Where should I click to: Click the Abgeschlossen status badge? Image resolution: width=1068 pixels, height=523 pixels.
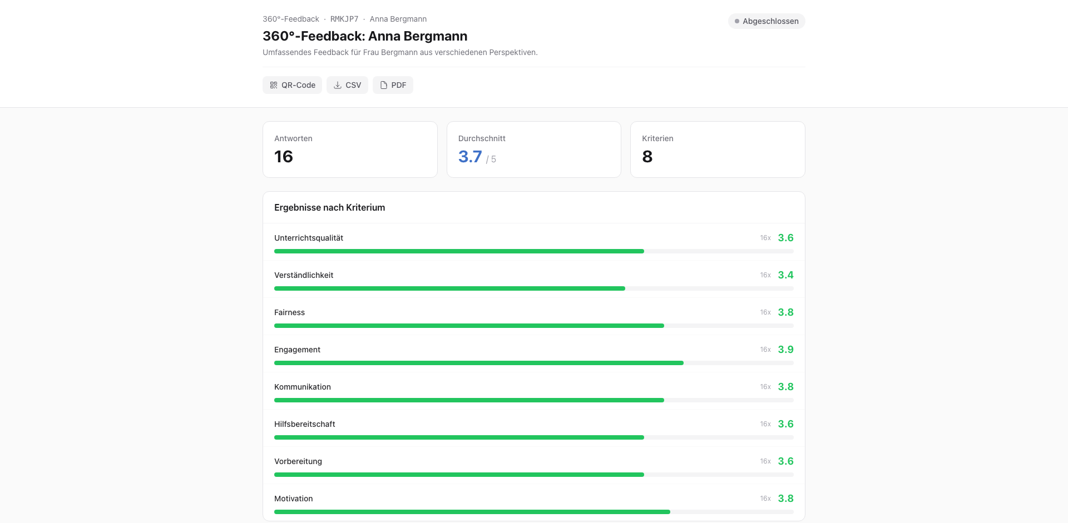click(x=767, y=21)
